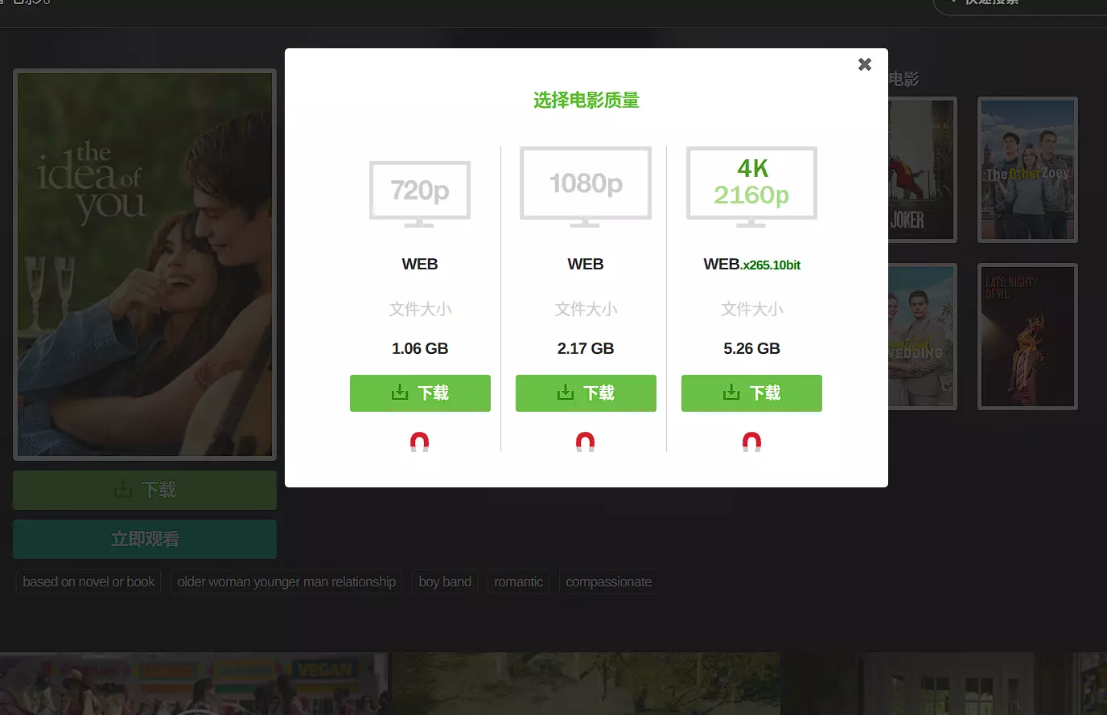Download the 5.26 GB 4K version

coord(751,393)
